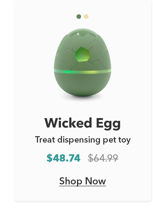
Task: Select the beige color swatch
Action: click(86, 17)
